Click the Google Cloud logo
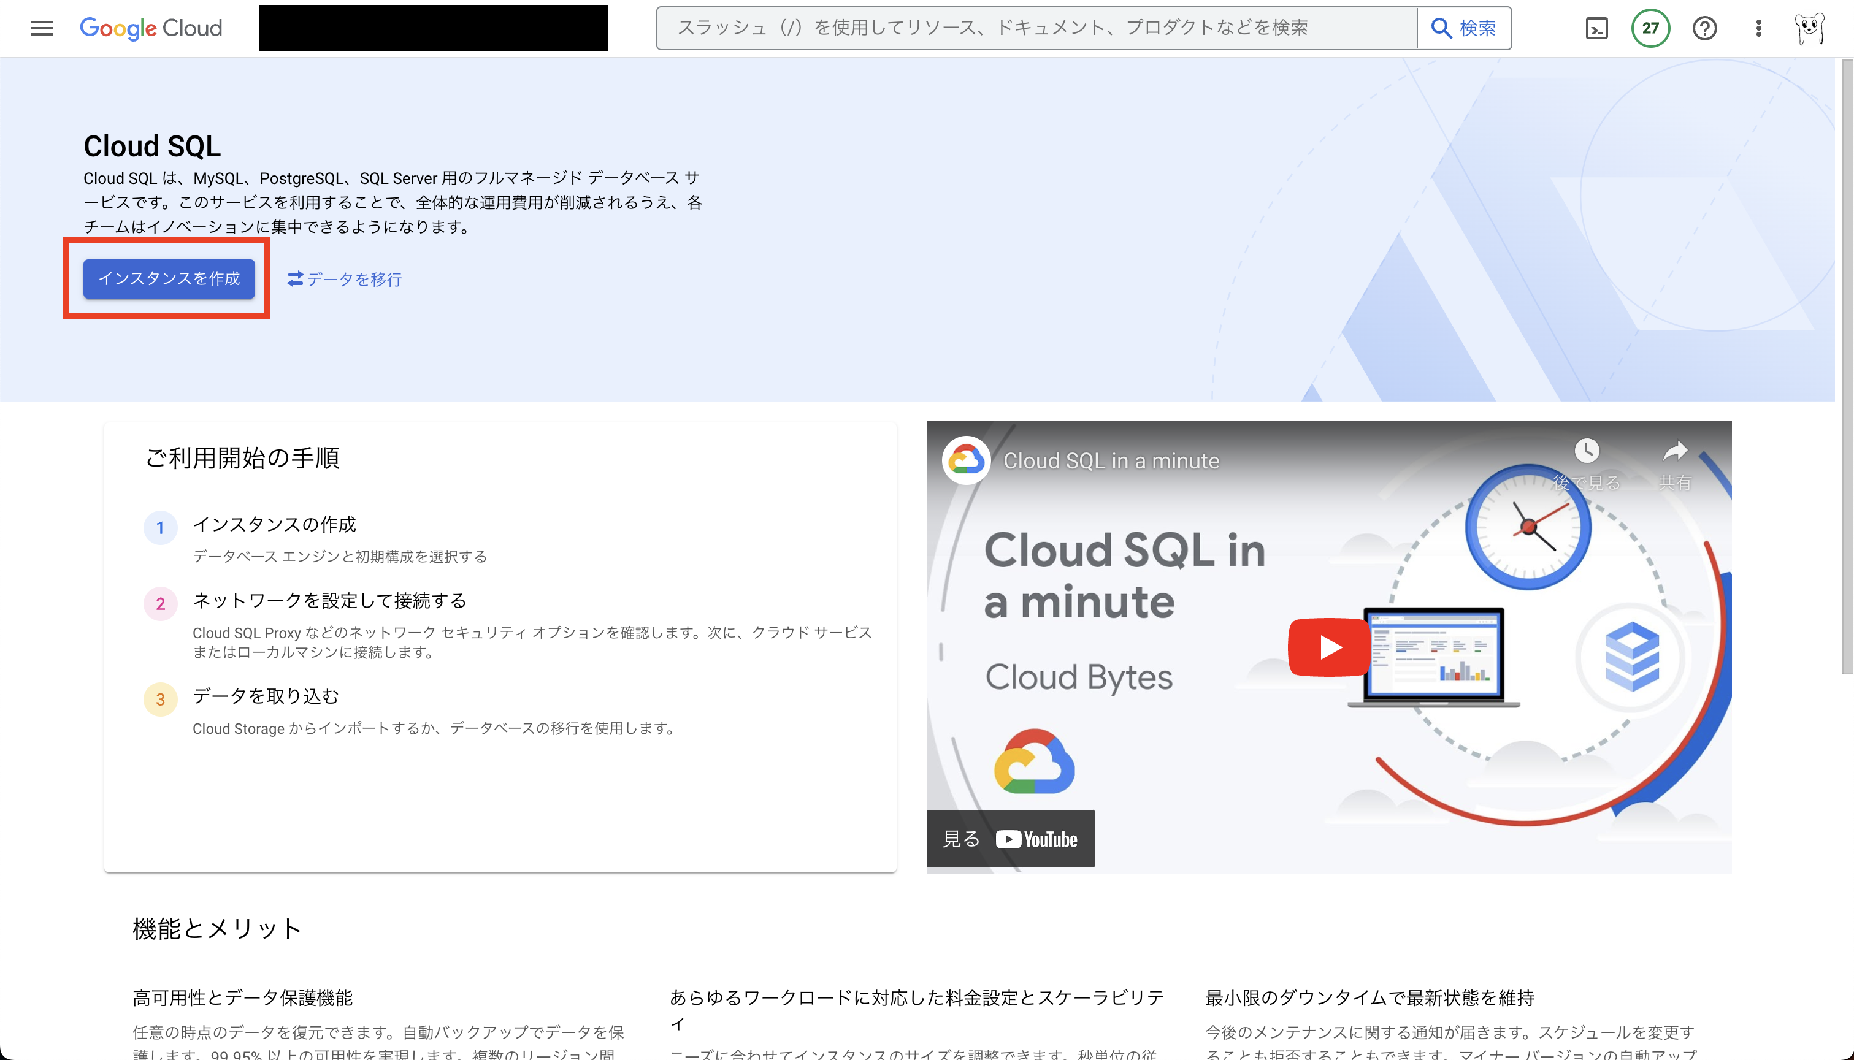The height and width of the screenshot is (1060, 1854). [x=151, y=28]
